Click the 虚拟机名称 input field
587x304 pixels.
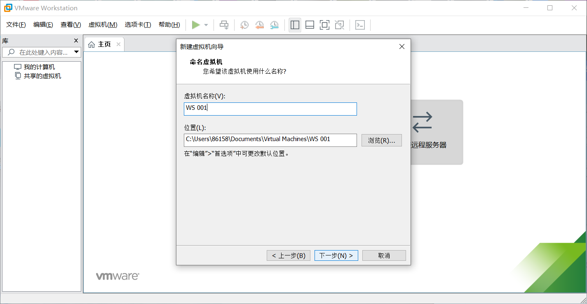[x=270, y=109]
